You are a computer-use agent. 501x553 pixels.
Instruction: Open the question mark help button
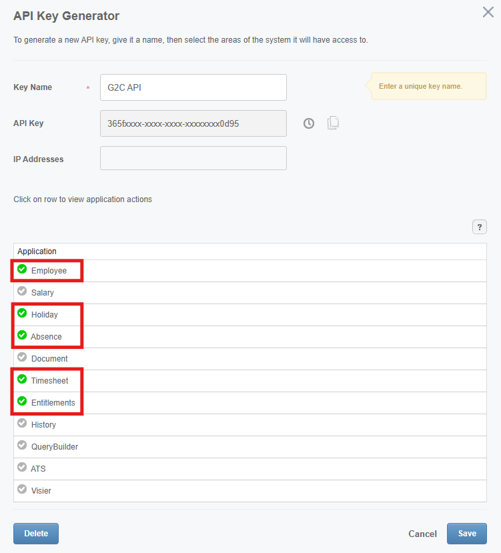pyautogui.click(x=479, y=227)
